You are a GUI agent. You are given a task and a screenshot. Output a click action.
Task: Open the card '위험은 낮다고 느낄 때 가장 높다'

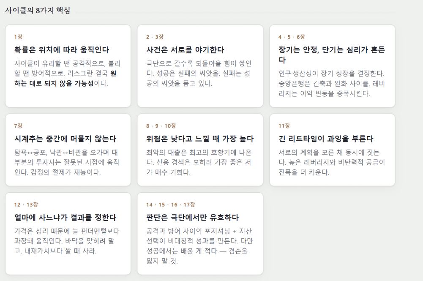click(x=200, y=150)
